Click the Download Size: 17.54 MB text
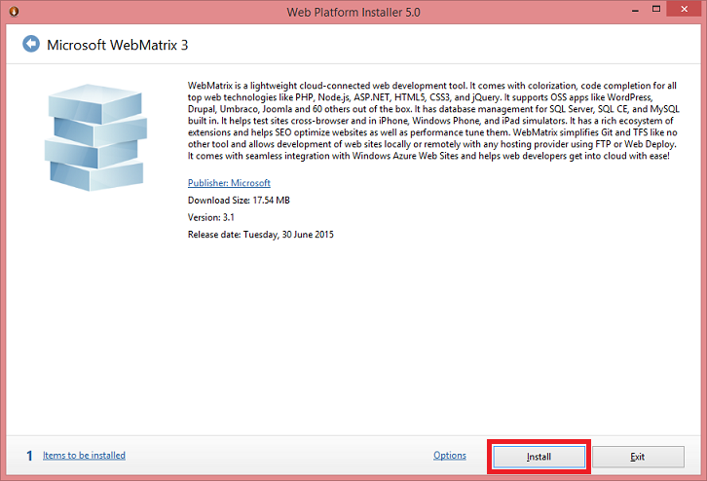The image size is (707, 481). click(x=239, y=201)
